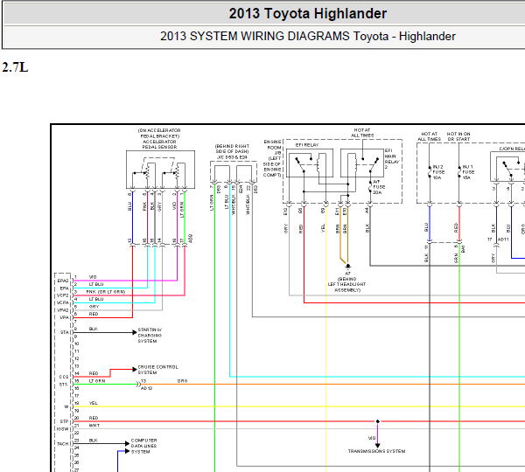Click the "GRY" wire label at pin 5
The width and height of the screenshot is (525, 472).
94,307
